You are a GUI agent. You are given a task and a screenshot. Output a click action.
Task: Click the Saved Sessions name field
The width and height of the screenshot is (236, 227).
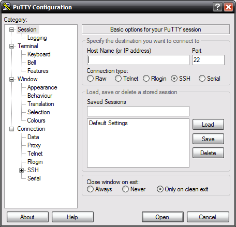point(138,111)
